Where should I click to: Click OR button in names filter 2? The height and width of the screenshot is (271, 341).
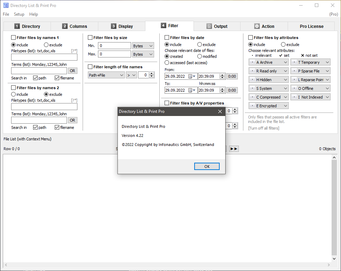coord(73,120)
